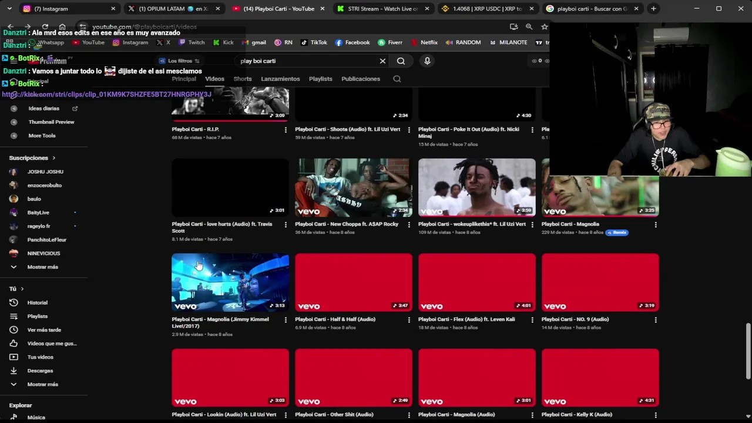Screen dimensions: 752x423
Task: Select Publicaciones channel tab
Action: pos(361,79)
